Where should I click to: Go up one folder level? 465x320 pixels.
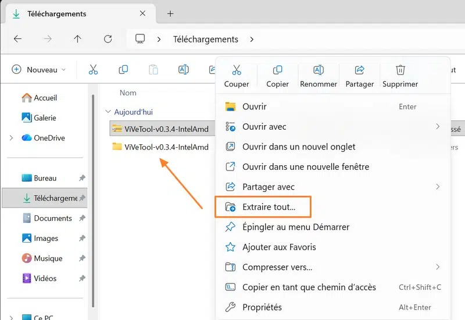pos(77,39)
